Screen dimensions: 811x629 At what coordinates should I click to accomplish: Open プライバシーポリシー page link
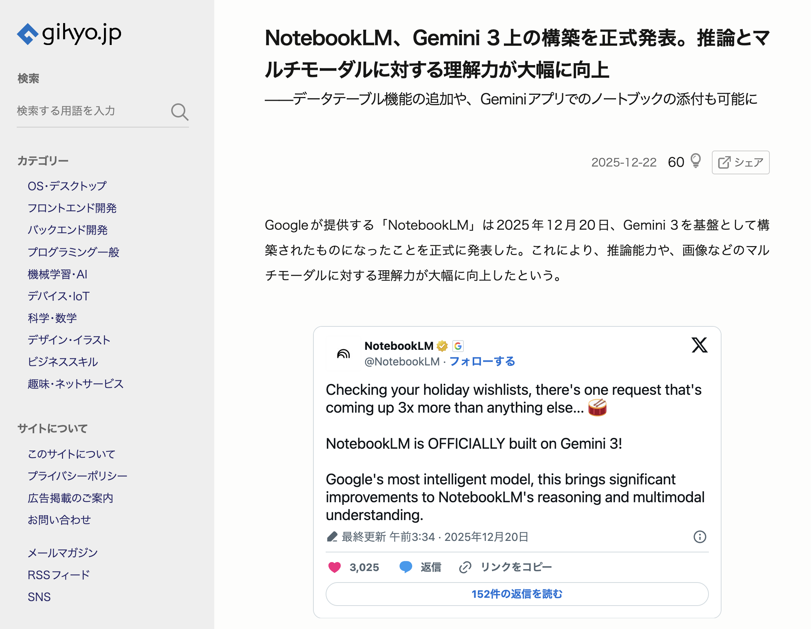[x=77, y=476]
